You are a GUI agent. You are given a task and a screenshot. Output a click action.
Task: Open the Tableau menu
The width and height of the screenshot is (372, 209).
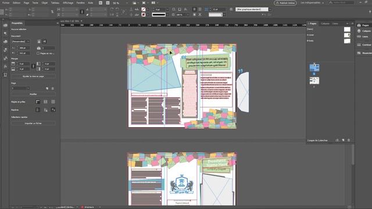[55, 3]
